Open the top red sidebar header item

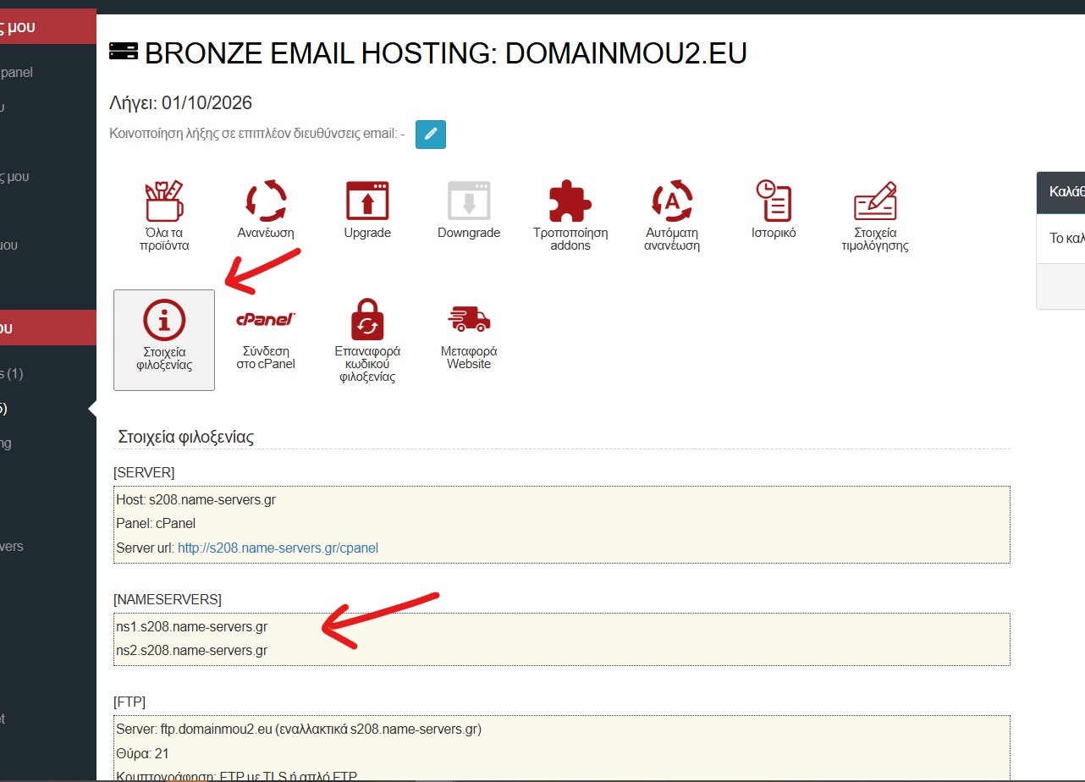click(x=47, y=27)
